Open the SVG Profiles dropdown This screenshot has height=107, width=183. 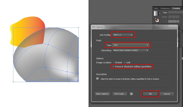tap(123, 35)
